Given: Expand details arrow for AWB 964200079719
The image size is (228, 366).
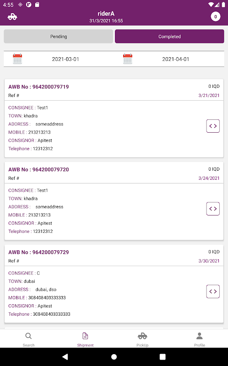Looking at the screenshot, I should (213, 126).
